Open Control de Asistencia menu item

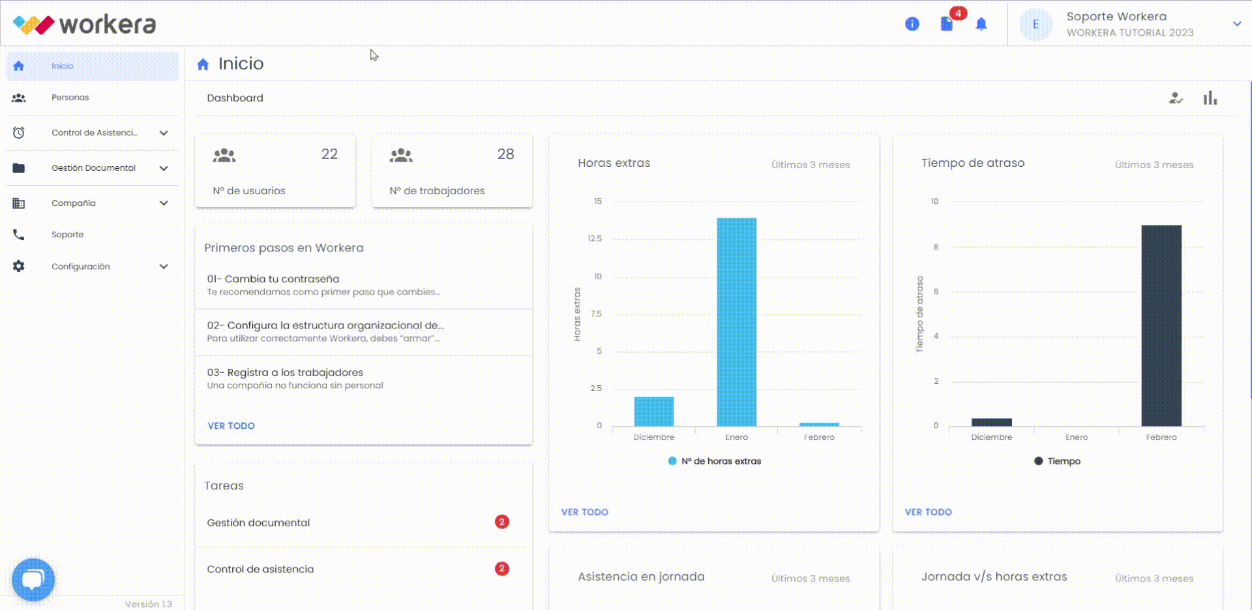coord(92,133)
